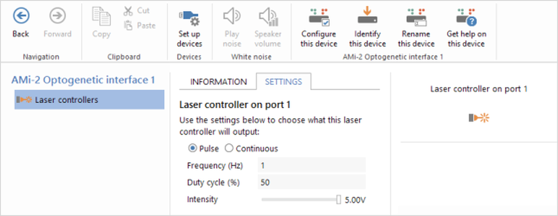This screenshot has width=558, height=216.
Task: Click the Copy clipboard icon
Action: tap(101, 17)
